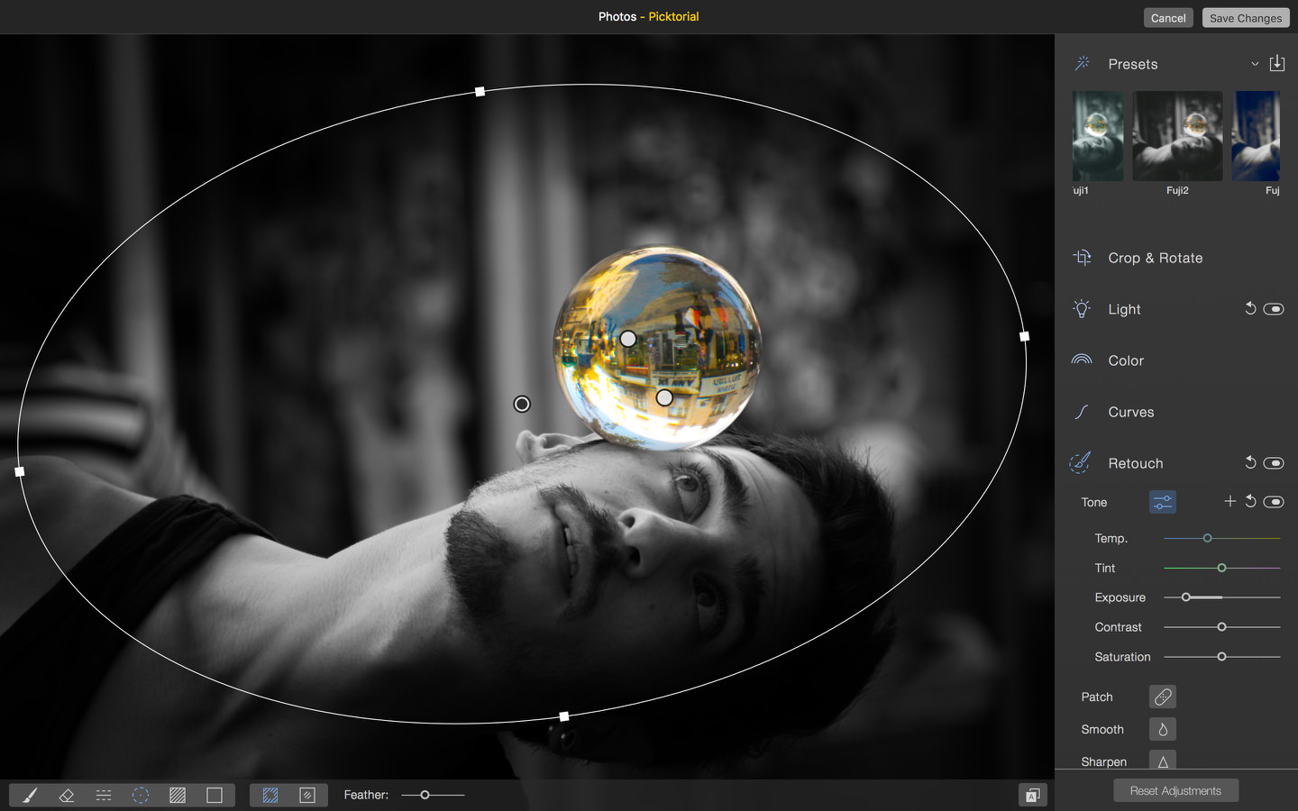Select the left ellipse mask handle

click(20, 471)
